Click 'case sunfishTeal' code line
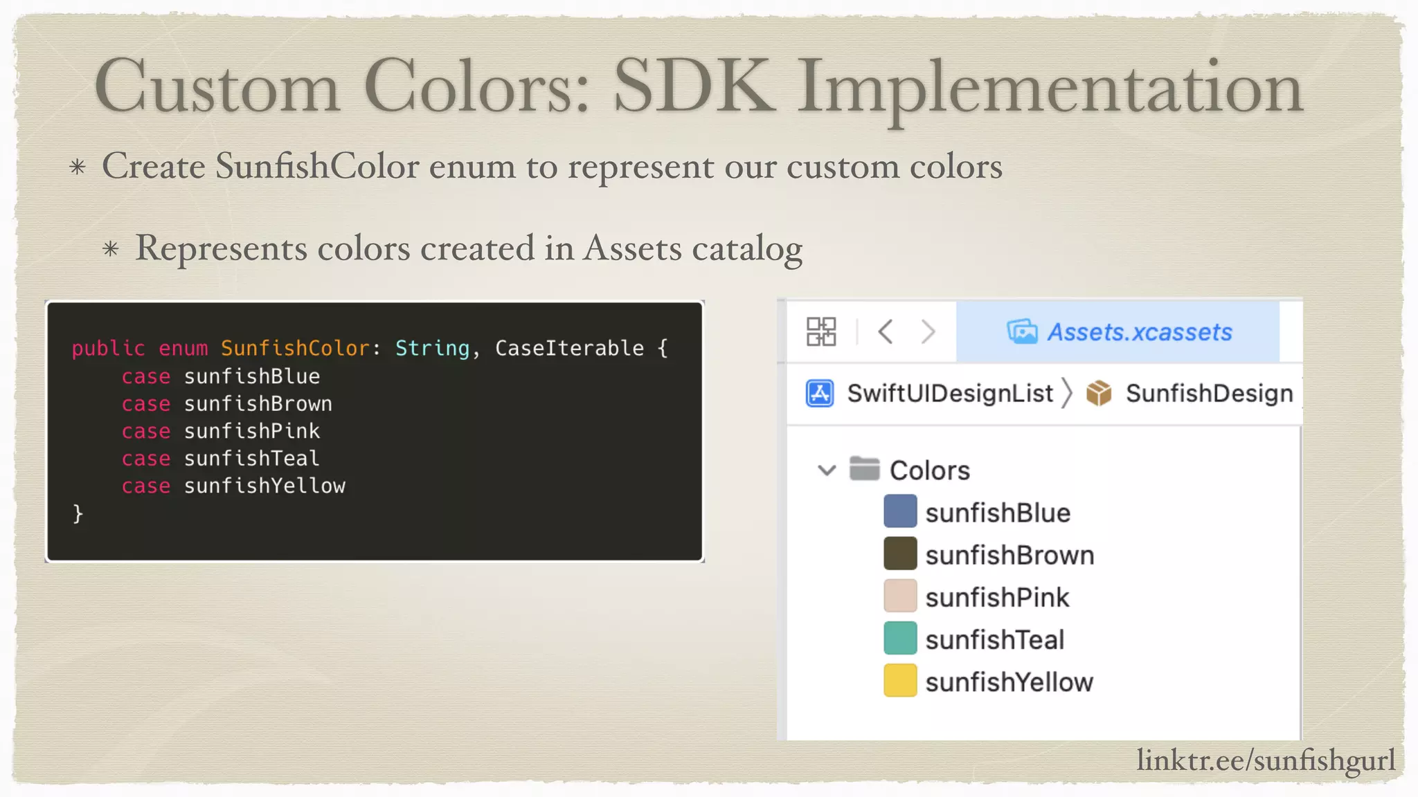This screenshot has width=1418, height=797. click(x=221, y=459)
